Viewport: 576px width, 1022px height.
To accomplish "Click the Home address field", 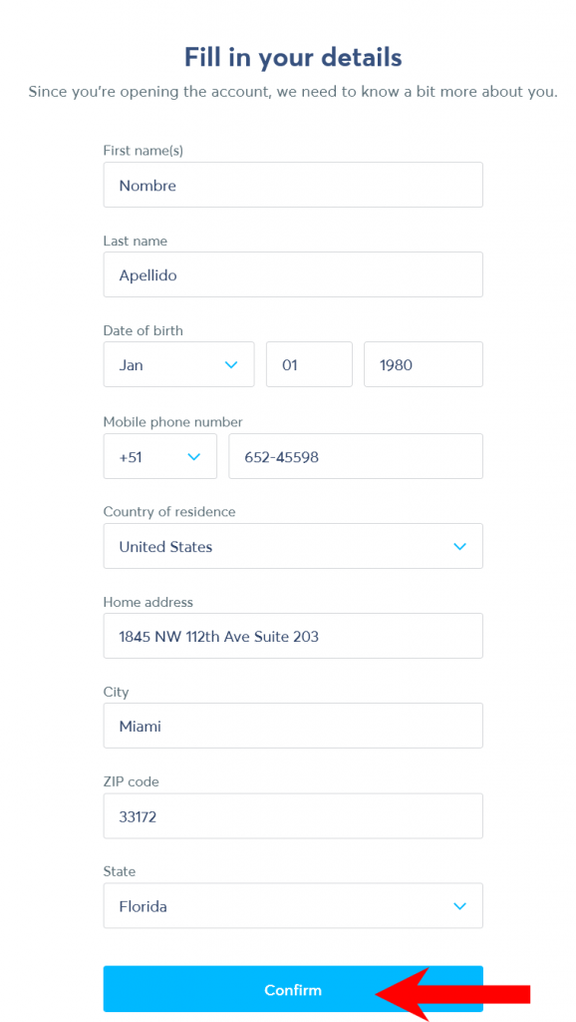I will click(x=293, y=636).
